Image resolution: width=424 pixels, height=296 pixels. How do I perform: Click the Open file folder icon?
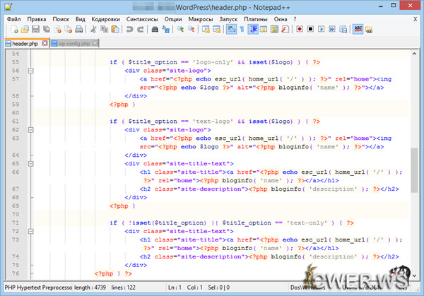coord(23,30)
